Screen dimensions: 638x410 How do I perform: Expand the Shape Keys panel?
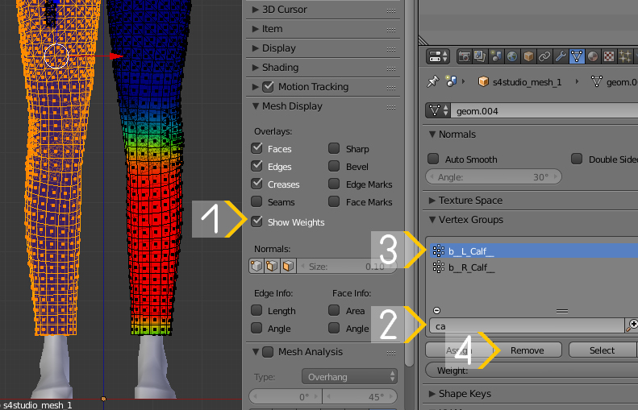(x=432, y=394)
